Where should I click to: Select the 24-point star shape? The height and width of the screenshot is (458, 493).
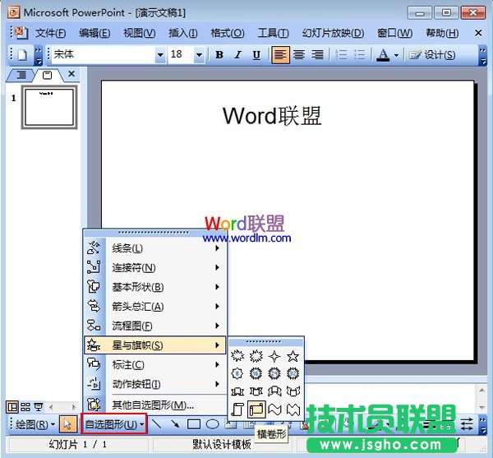click(x=274, y=373)
